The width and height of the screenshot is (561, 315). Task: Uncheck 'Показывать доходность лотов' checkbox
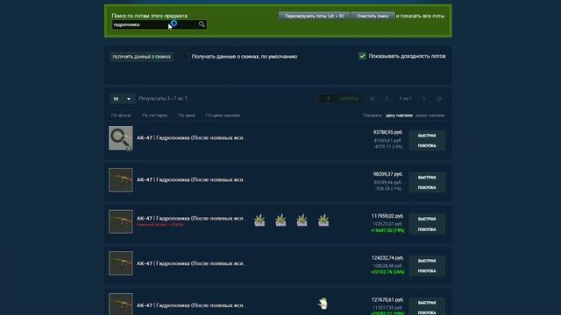(362, 56)
